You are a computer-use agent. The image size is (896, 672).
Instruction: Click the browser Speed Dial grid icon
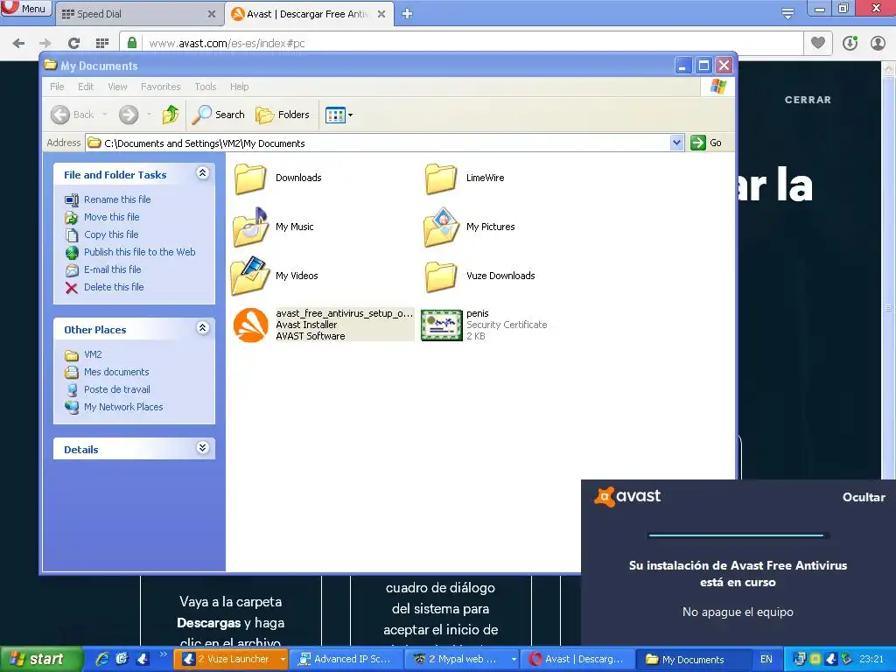101,43
